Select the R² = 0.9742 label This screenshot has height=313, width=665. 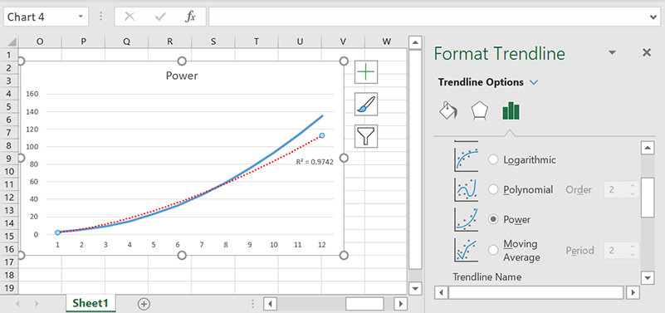pos(315,162)
